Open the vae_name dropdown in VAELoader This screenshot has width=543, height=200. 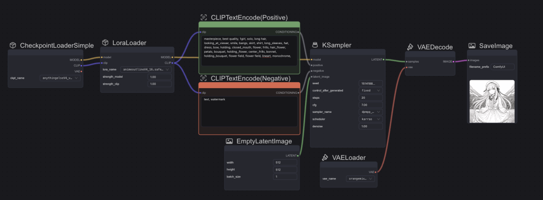pos(360,178)
